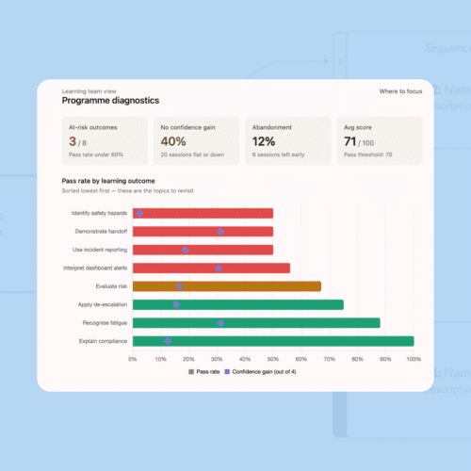This screenshot has height=471, width=471.
Task: Click the Explain compliance diamond marker
Action: point(168,341)
